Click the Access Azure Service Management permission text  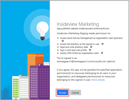[x=91, y=38]
